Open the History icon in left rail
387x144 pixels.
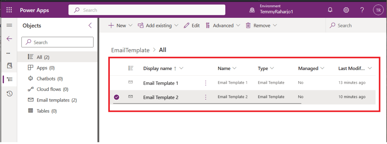point(9,94)
